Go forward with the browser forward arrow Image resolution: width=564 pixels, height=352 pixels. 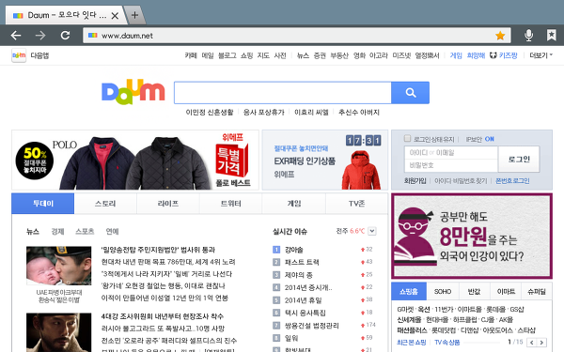point(40,36)
